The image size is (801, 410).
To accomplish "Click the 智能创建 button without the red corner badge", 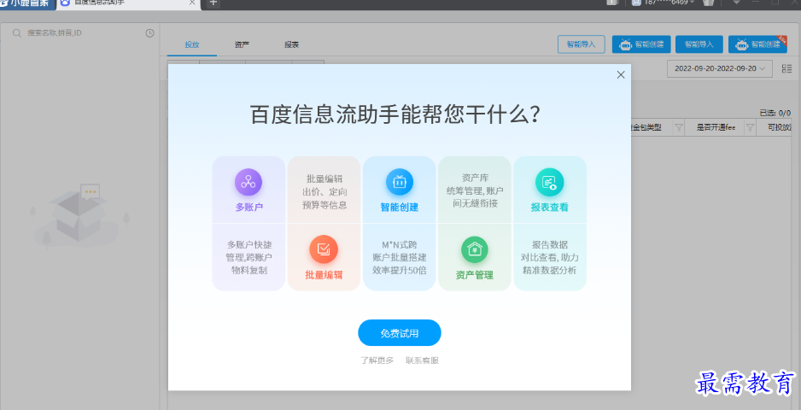I will [641, 44].
